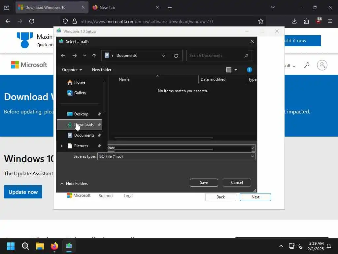The image size is (338, 254).
Task: Open the Organize menu
Action: [72, 69]
